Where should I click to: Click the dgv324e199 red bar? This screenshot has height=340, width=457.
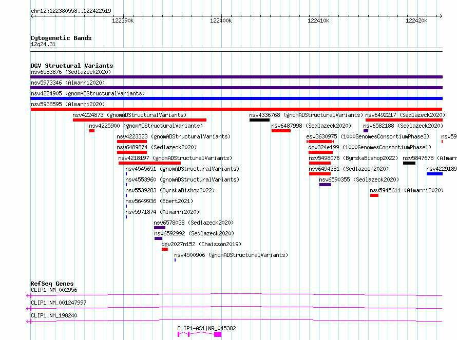pyautogui.click(x=320, y=152)
